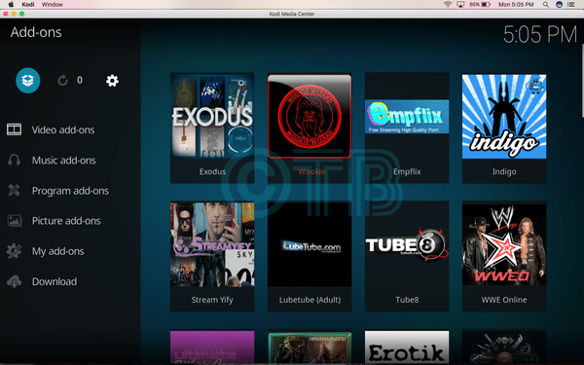Launch the Stream Yify add-on
Screen dimensions: 584x365
tap(212, 256)
